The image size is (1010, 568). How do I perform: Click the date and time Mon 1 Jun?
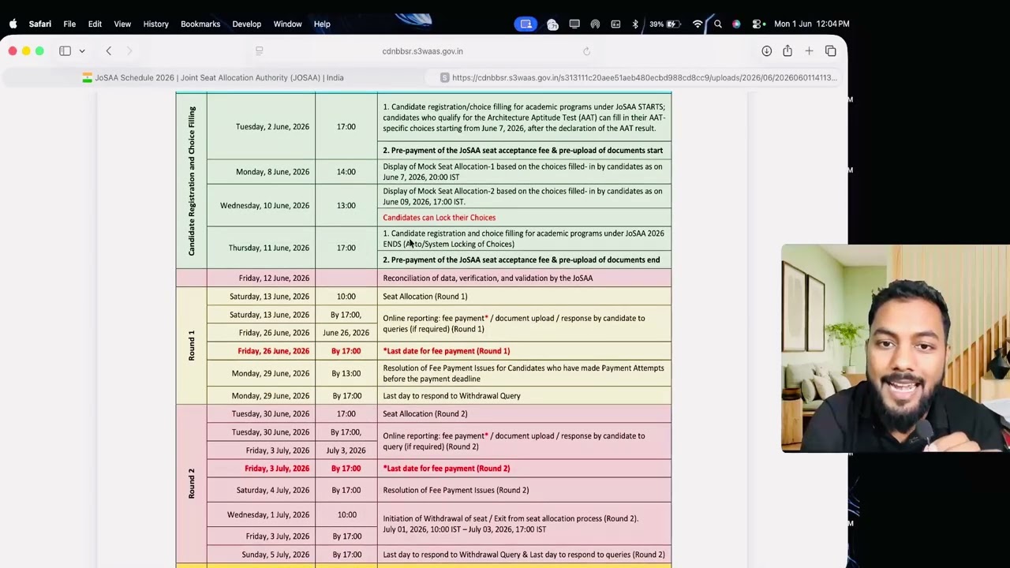812,24
